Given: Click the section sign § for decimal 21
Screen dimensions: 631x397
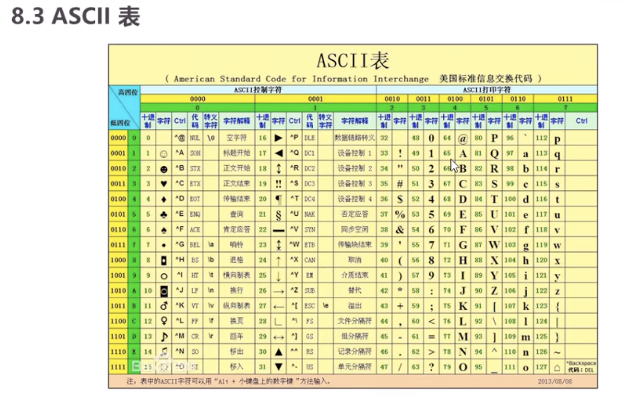Looking at the screenshot, I should 278,215.
